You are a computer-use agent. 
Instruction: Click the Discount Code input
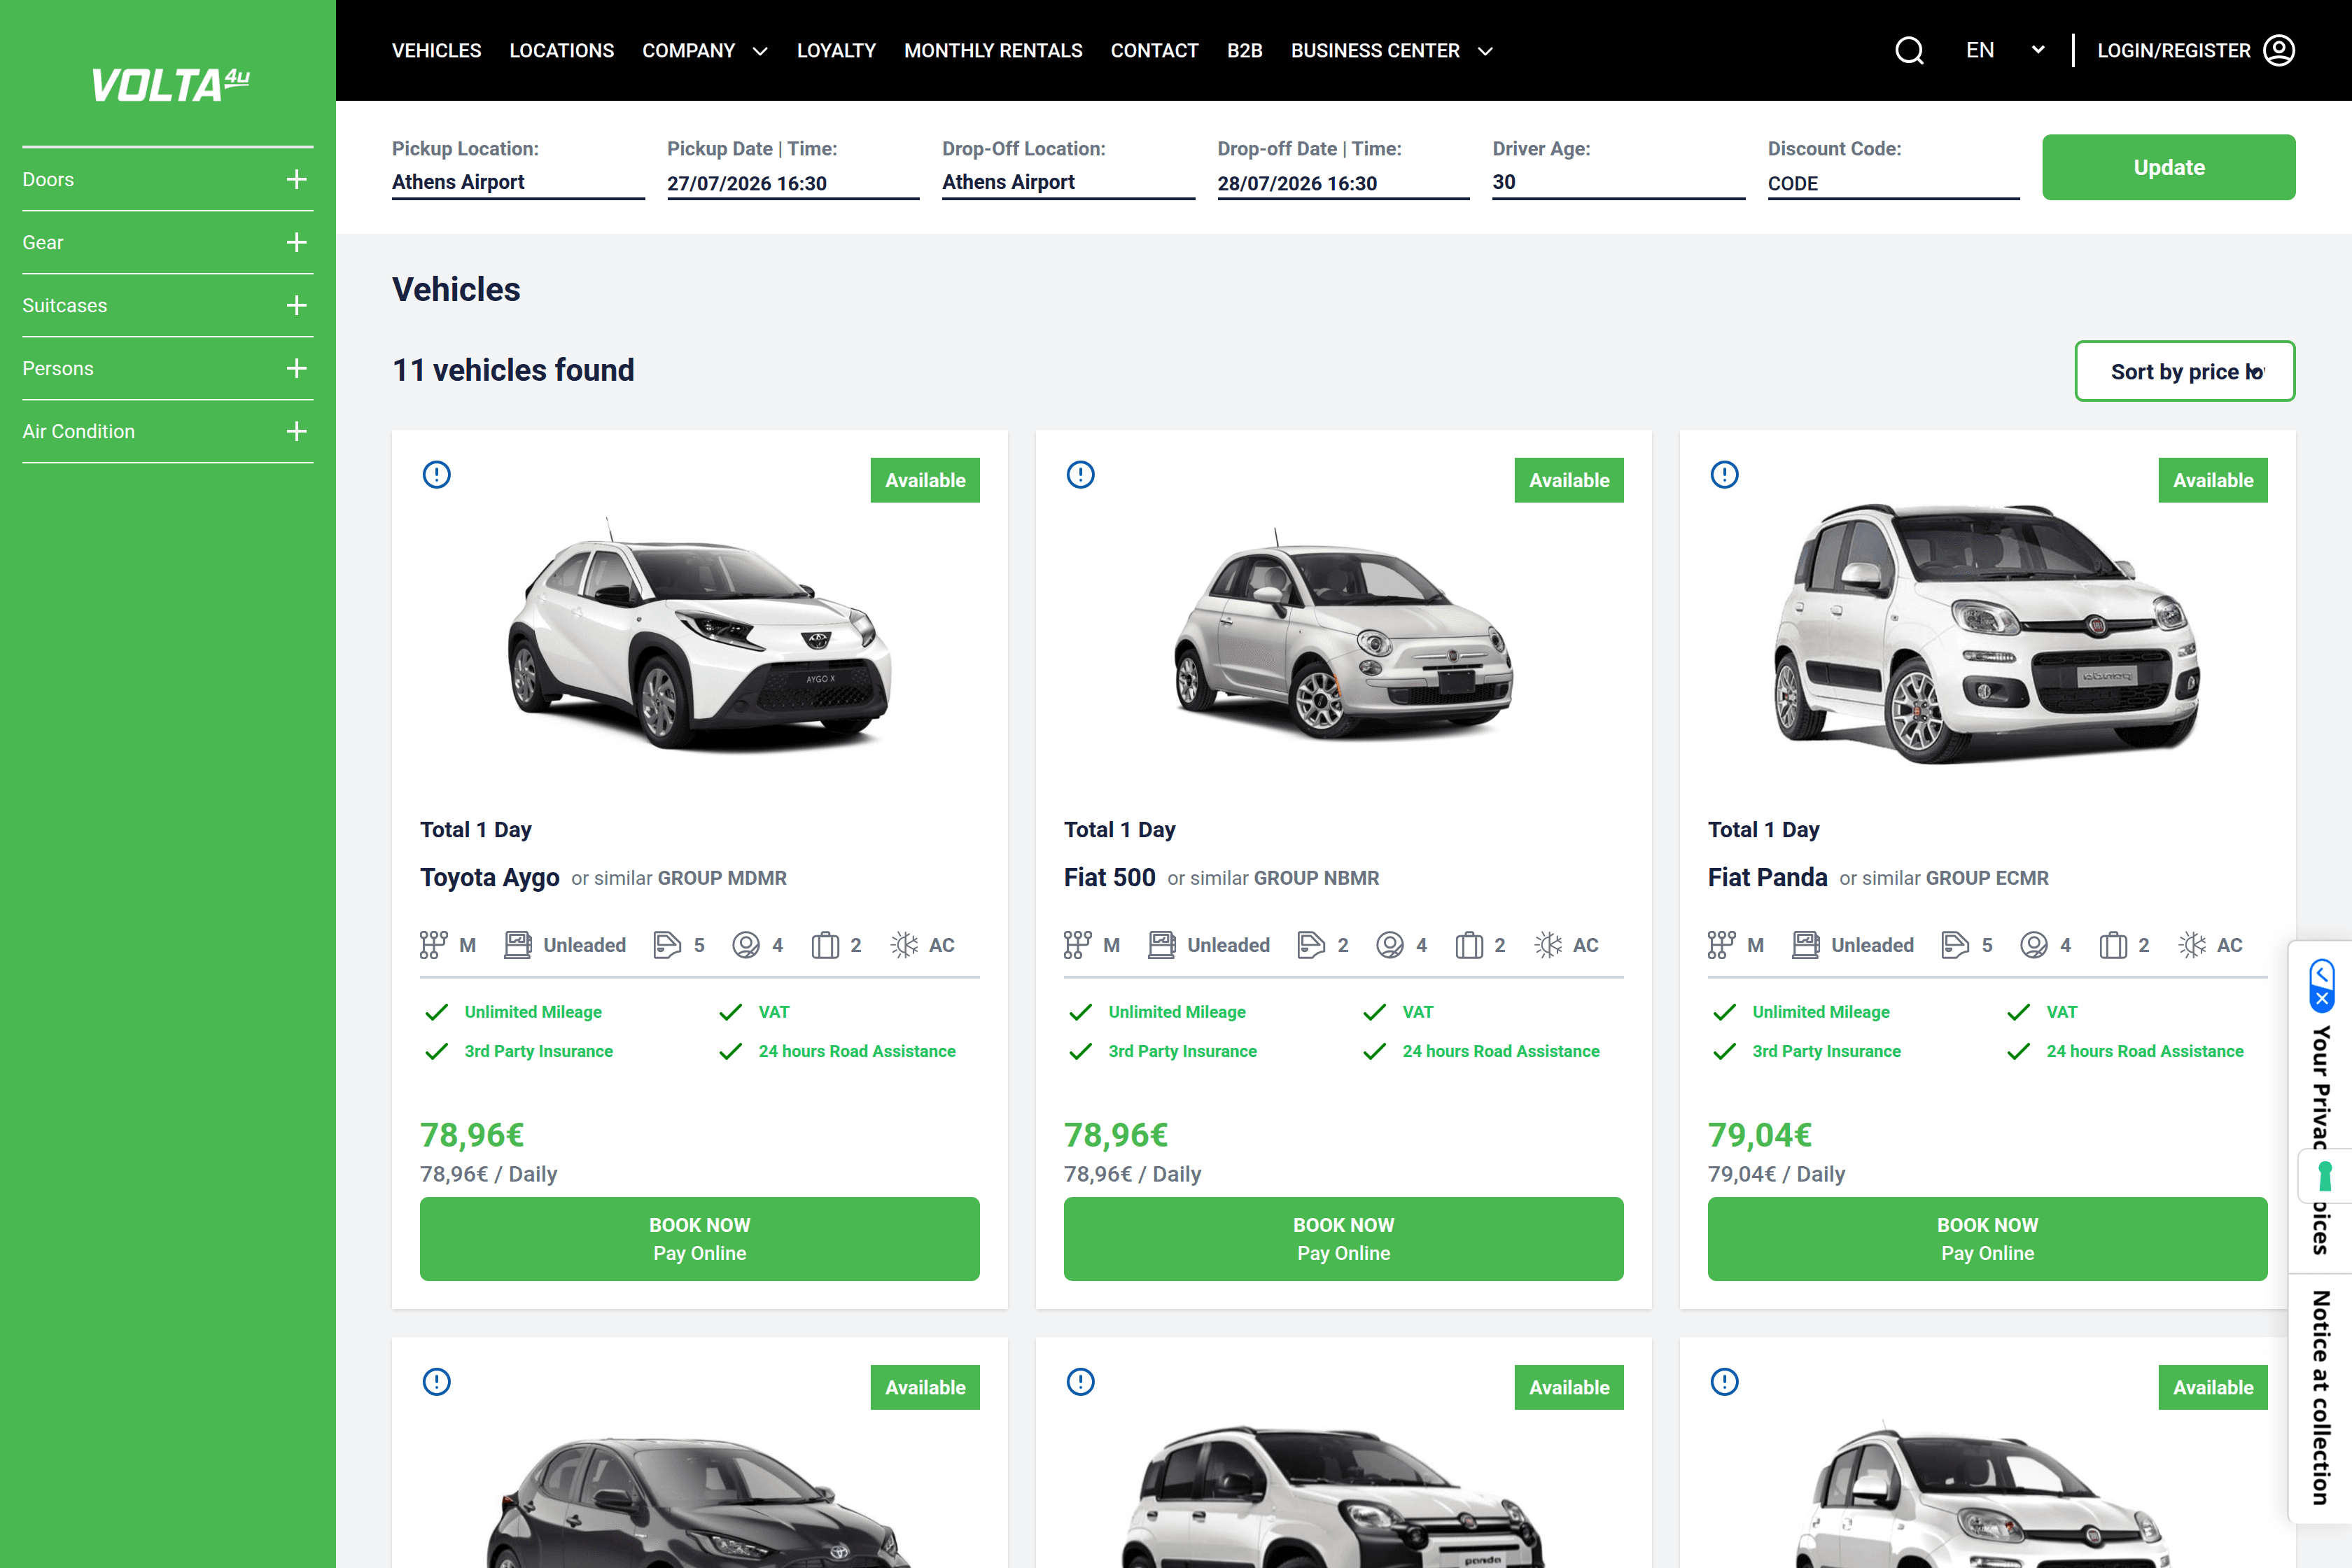(1893, 183)
